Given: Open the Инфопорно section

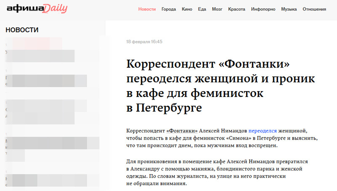Looking at the screenshot, I should [x=263, y=9].
